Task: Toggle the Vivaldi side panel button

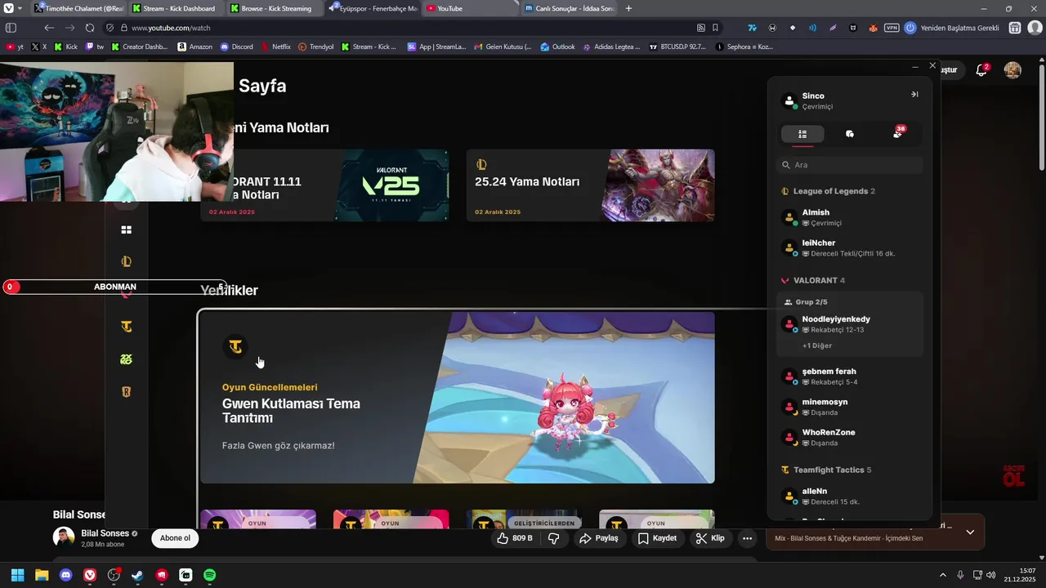Action: point(11,28)
